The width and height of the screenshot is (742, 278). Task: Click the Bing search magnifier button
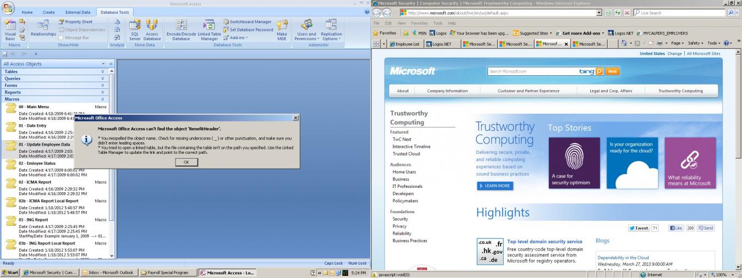(600, 71)
